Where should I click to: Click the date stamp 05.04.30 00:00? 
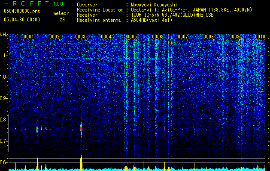pyautogui.click(x=22, y=20)
